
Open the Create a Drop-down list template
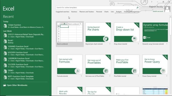127,32
